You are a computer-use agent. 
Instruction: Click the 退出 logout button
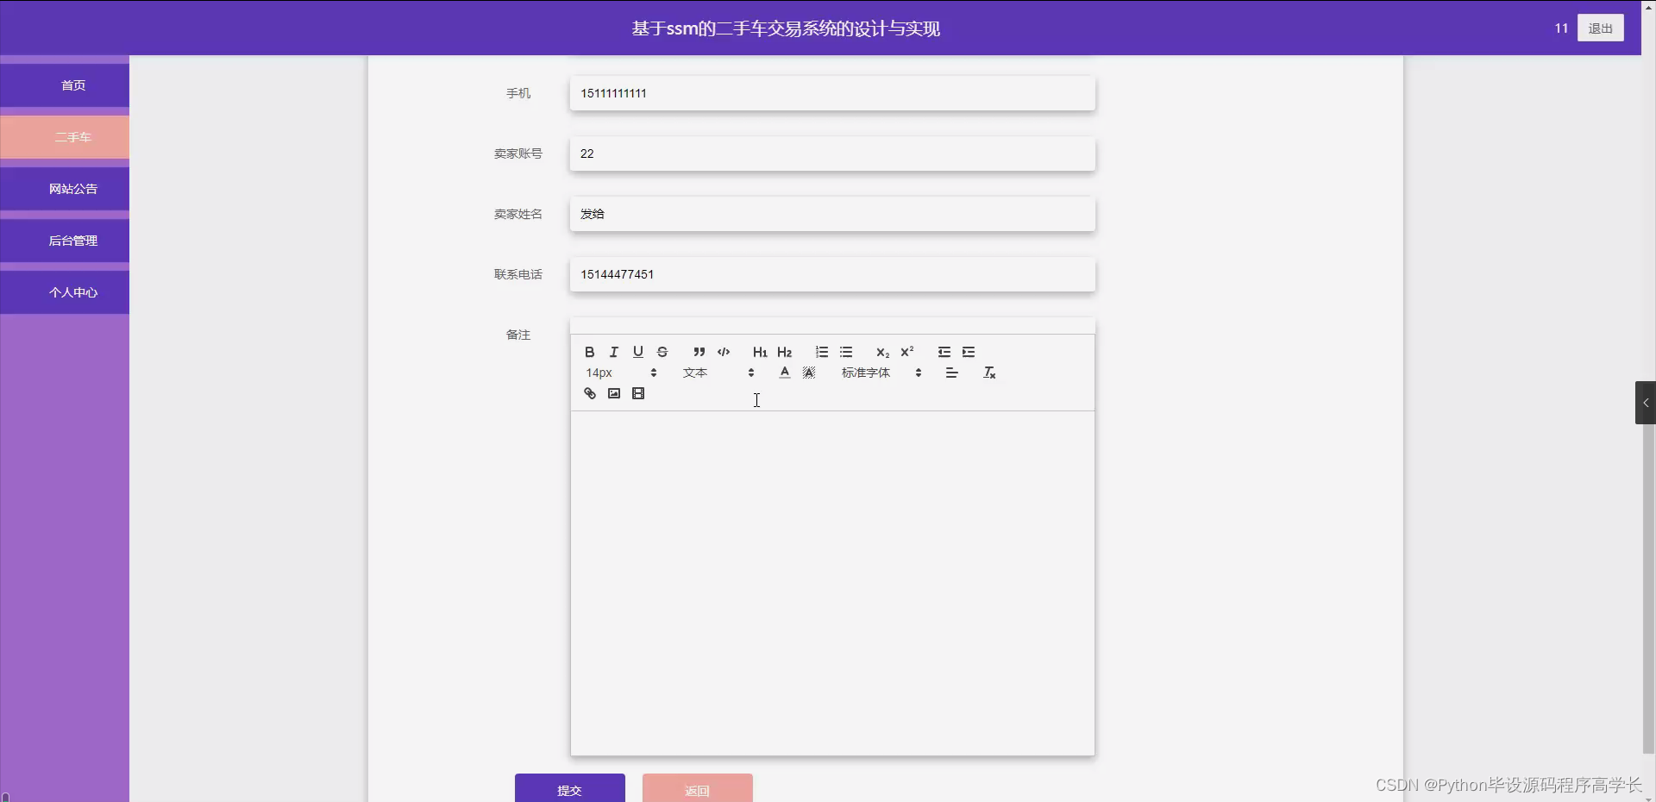pyautogui.click(x=1601, y=28)
